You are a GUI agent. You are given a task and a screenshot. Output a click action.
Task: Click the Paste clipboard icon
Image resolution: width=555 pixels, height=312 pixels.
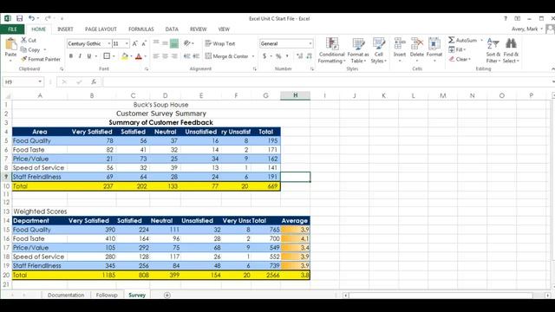click(x=10, y=45)
